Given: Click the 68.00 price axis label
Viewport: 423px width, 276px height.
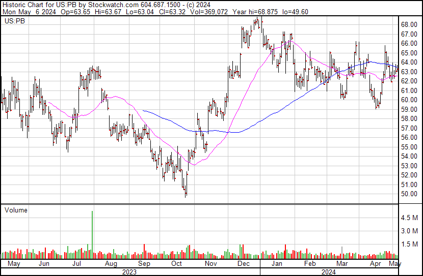Looking at the screenshot, I should point(409,25).
